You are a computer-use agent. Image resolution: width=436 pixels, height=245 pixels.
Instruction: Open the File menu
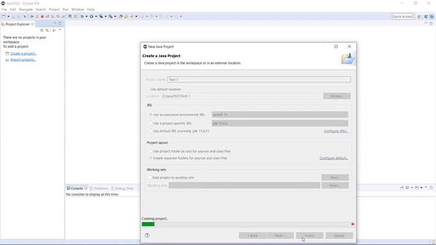tap(4, 10)
